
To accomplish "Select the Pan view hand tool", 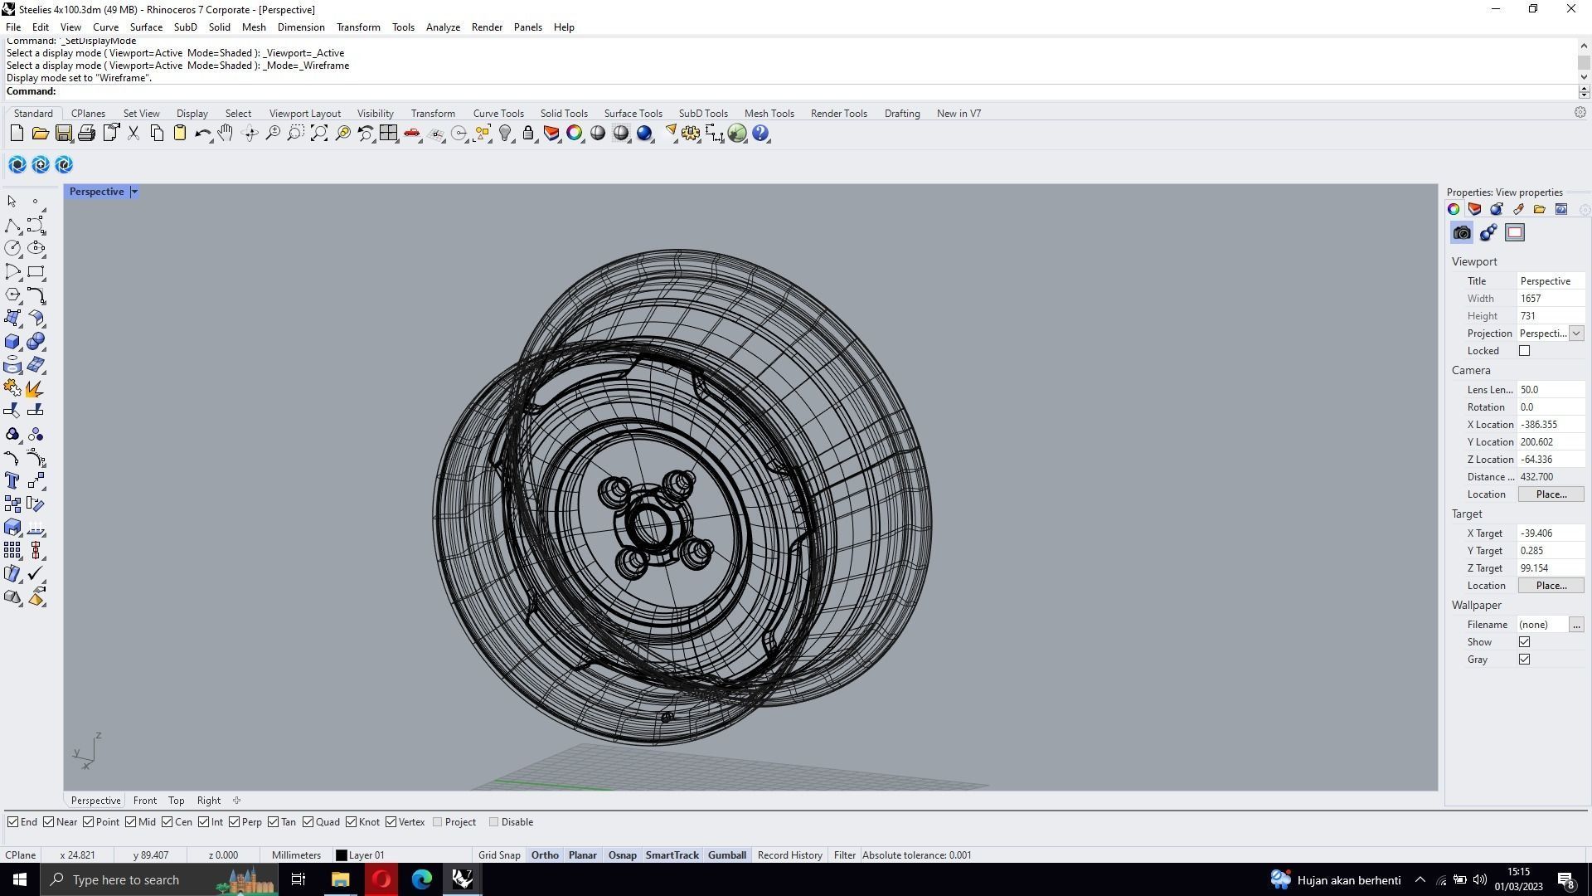I will (226, 134).
